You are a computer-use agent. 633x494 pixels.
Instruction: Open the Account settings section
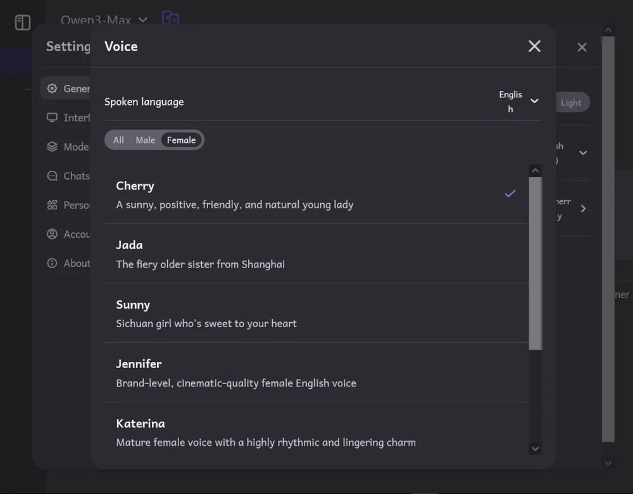pyautogui.click(x=66, y=234)
